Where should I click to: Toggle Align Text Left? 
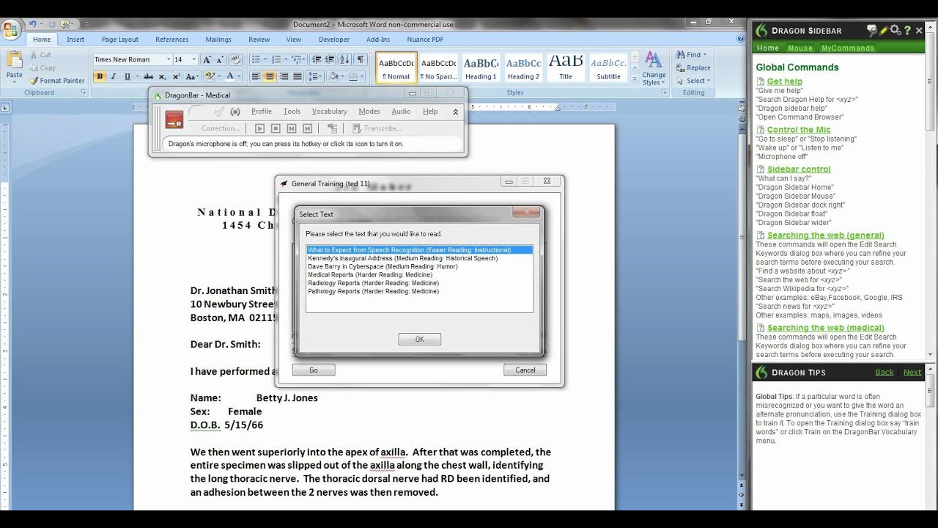(x=256, y=76)
